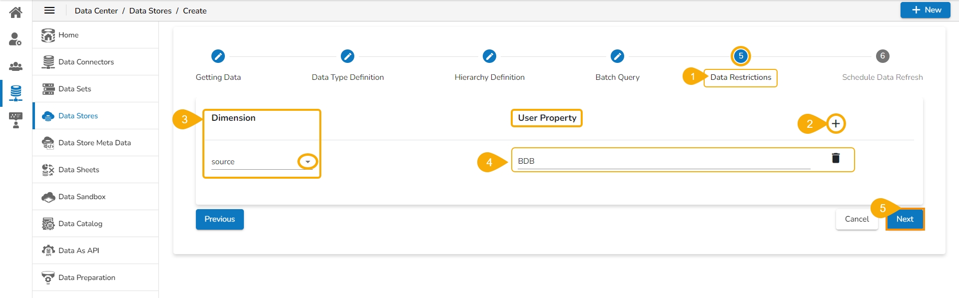This screenshot has width=959, height=298.
Task: Click the home icon in left rail
Action: coord(16,12)
